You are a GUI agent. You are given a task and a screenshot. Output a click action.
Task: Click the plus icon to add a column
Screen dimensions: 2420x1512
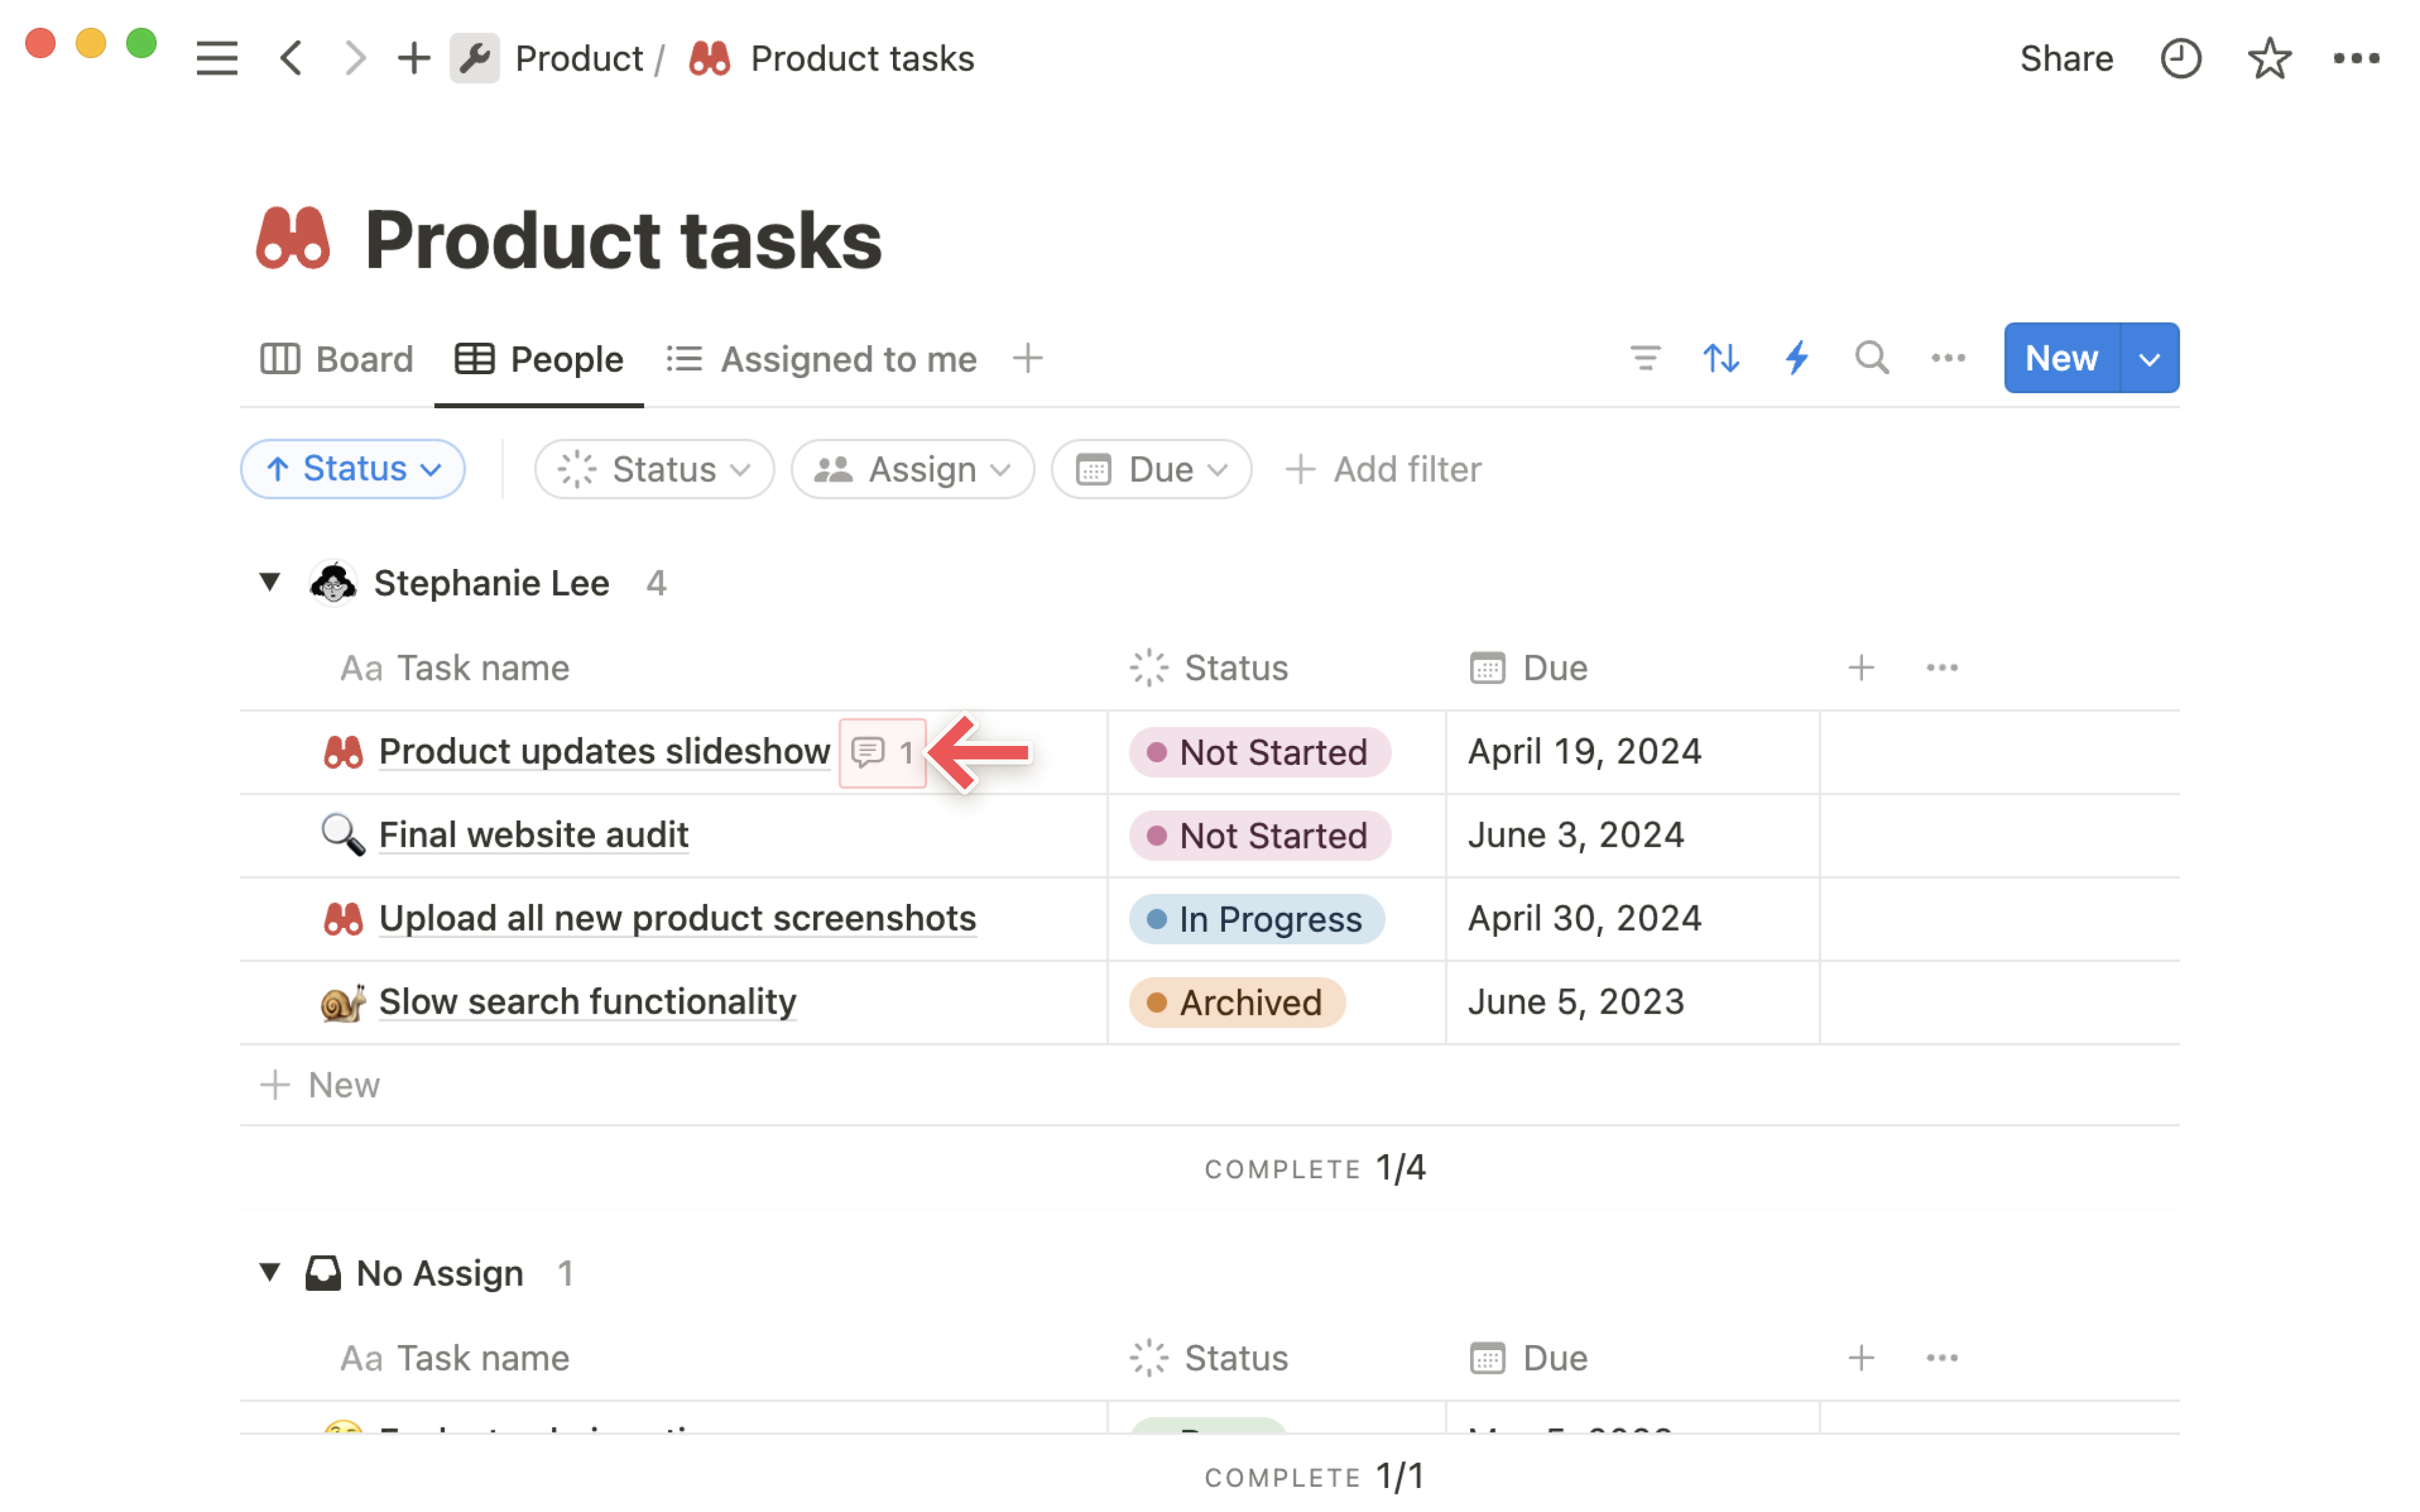click(1861, 667)
